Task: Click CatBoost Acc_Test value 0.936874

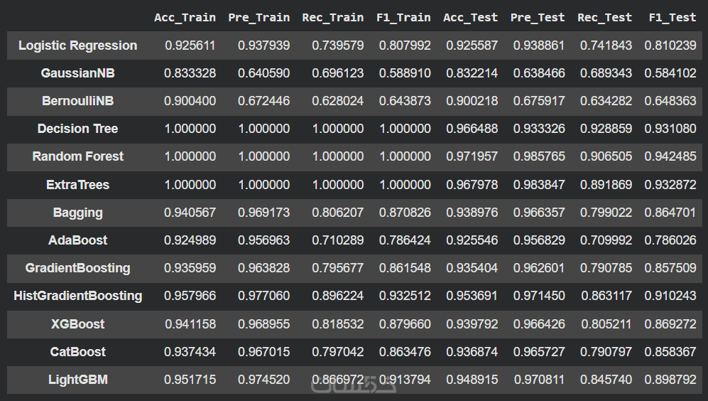Action: (472, 352)
